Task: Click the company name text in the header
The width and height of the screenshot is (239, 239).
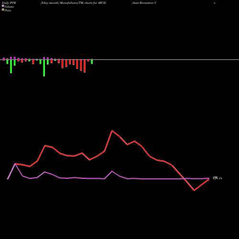Action: point(144,3)
